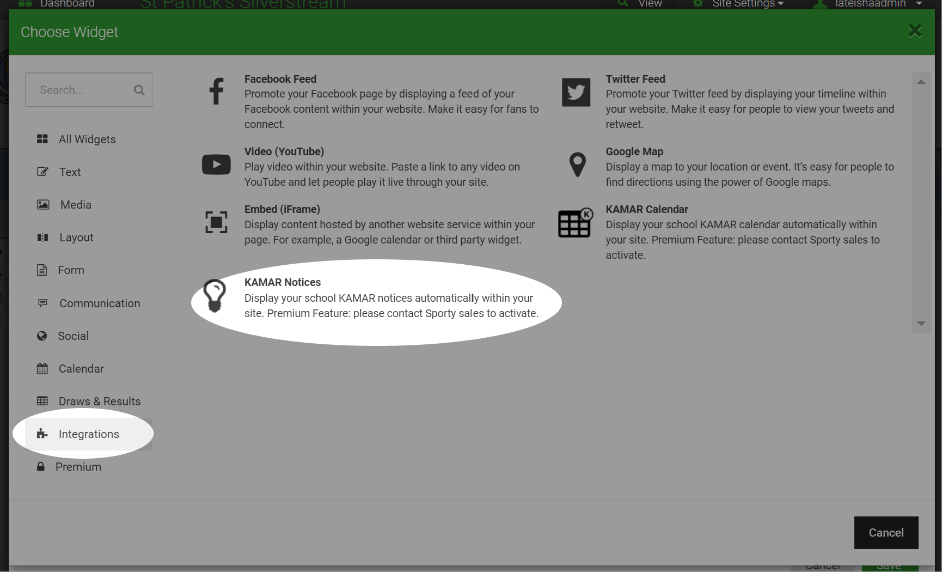The width and height of the screenshot is (942, 572).
Task: Show All Widgets category
Action: [88, 139]
